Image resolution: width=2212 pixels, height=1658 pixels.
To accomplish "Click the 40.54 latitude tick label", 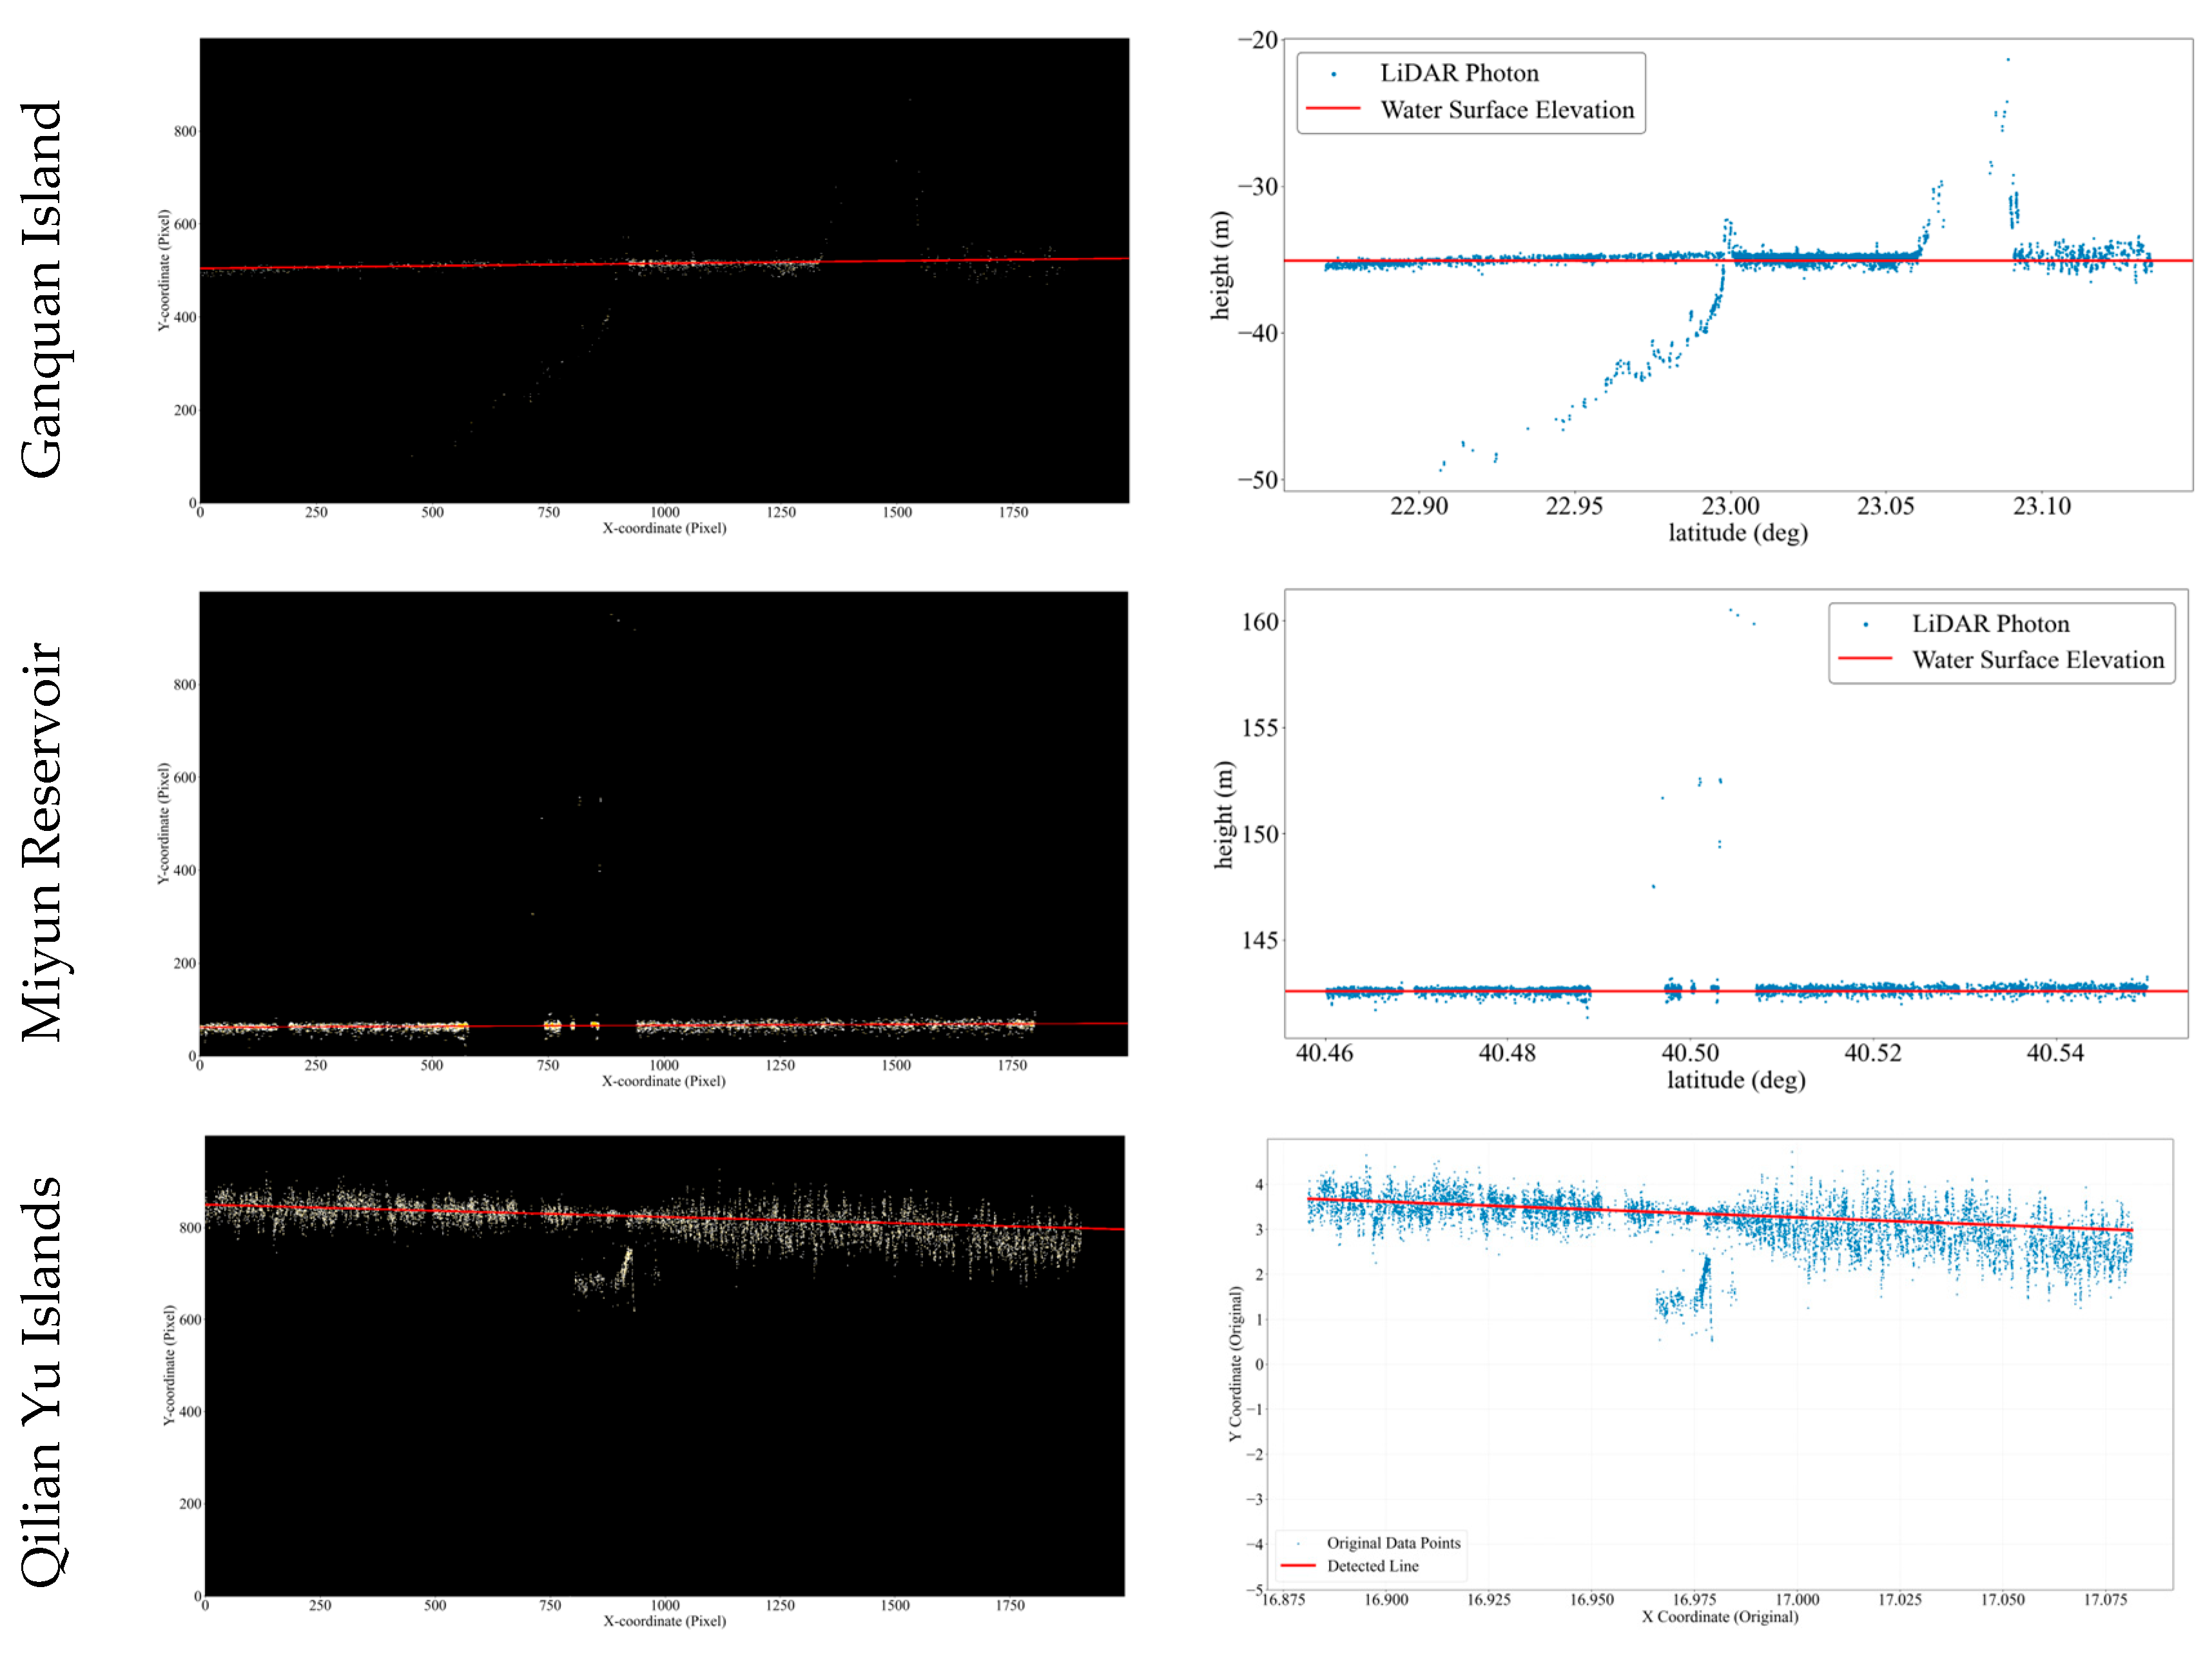I will (2055, 1053).
